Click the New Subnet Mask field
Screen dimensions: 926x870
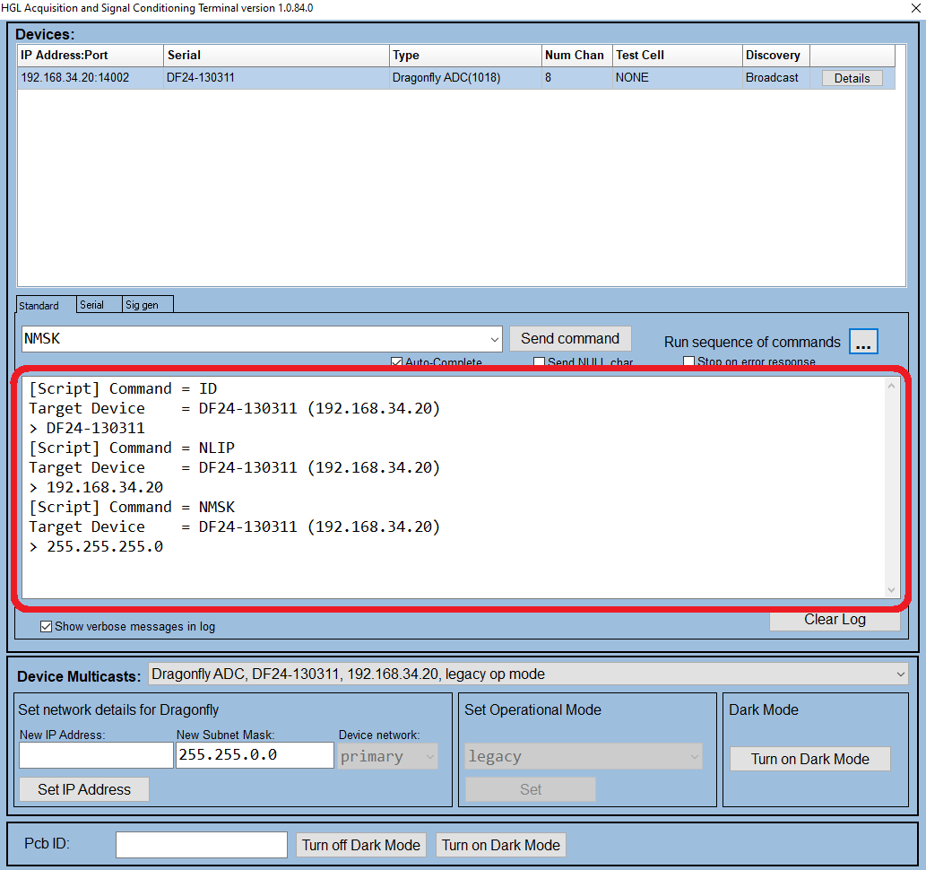pyautogui.click(x=255, y=755)
